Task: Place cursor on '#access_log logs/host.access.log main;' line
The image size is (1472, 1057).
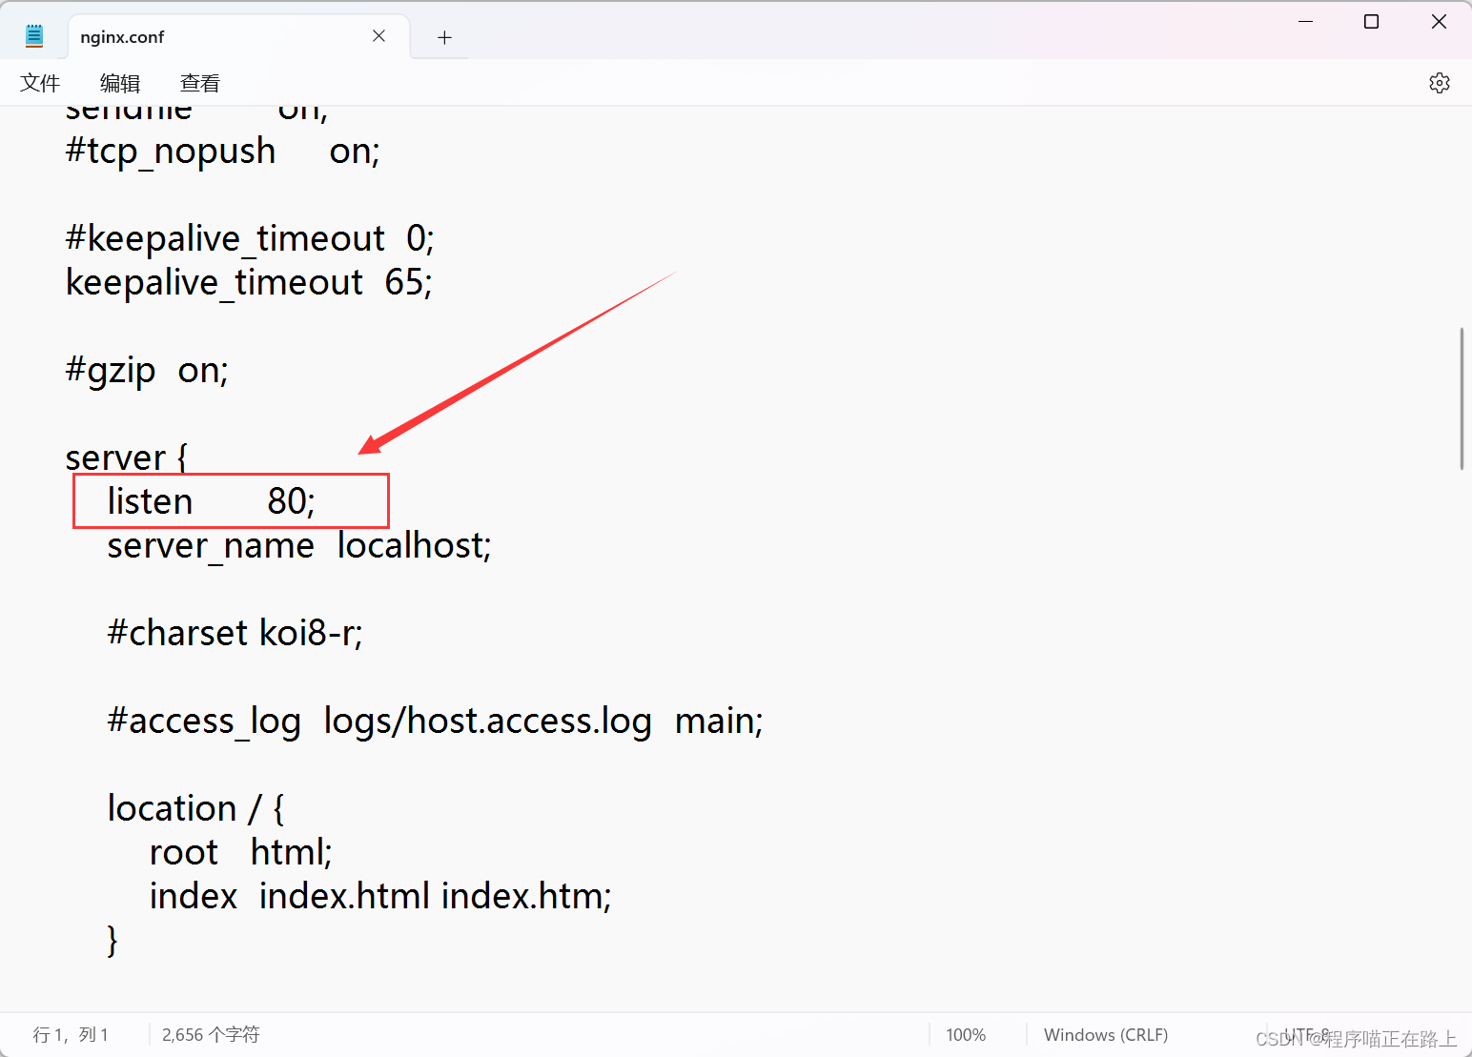Action: tap(435, 722)
